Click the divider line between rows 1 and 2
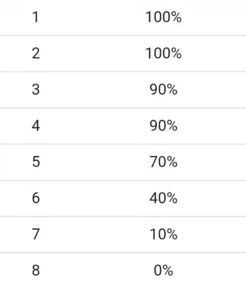 coord(123,35)
